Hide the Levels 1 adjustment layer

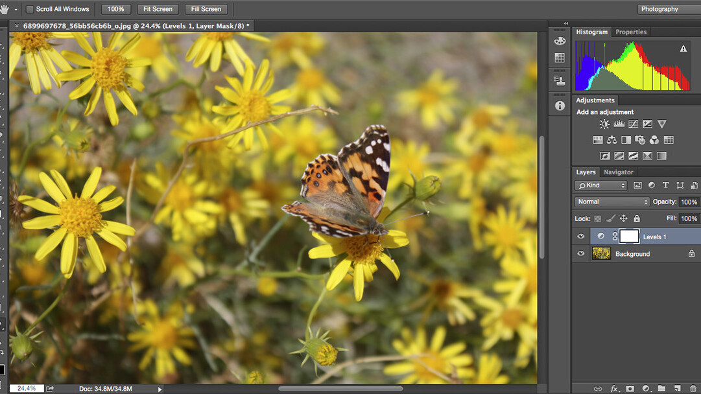(x=581, y=237)
